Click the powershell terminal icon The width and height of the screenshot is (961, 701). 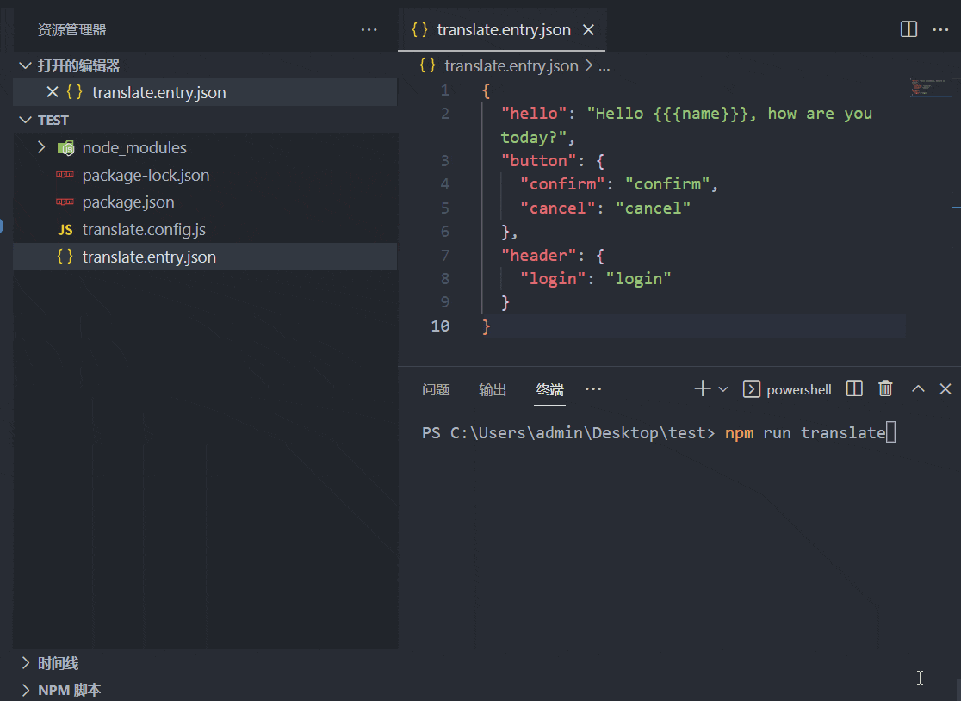[x=752, y=389]
